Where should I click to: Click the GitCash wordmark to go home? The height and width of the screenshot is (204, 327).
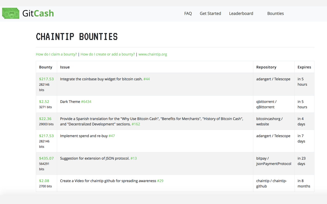click(x=38, y=13)
